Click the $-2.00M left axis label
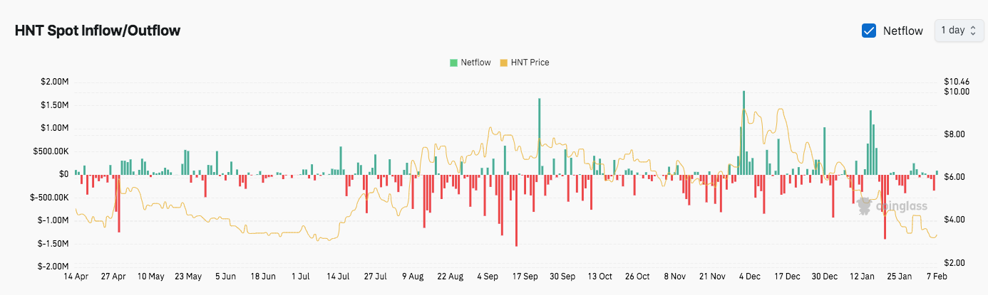The height and width of the screenshot is (295, 988). pos(53,266)
